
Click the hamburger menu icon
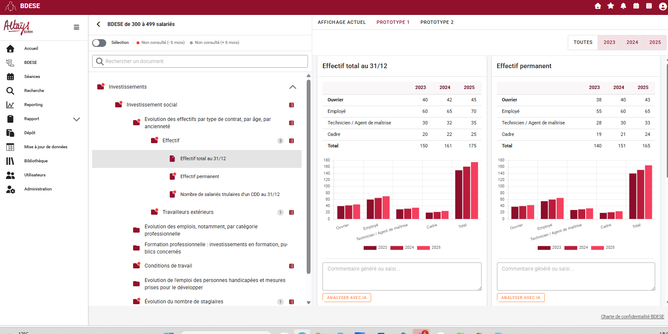coord(76,27)
